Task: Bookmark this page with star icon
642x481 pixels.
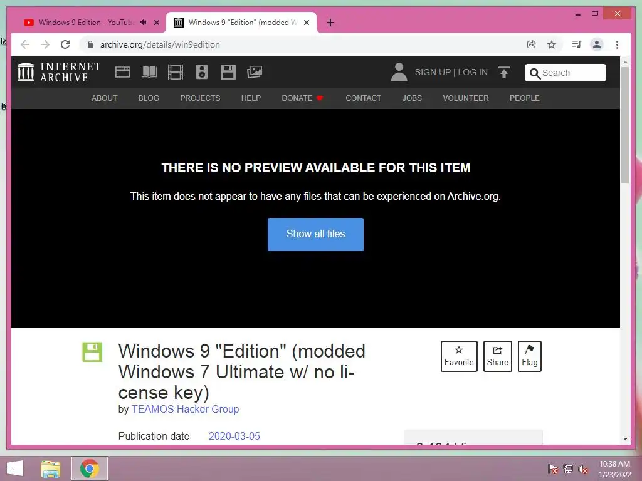Action: point(552,44)
